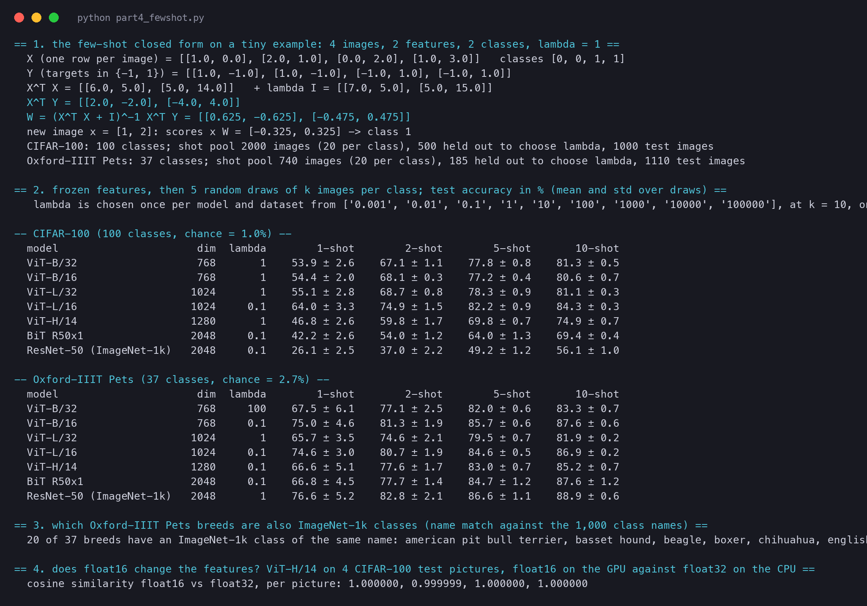
Task: Click the CIFAR-100 ViT-B/16 2-shot value '68.1 ± 0.3'
Action: pyautogui.click(x=411, y=277)
